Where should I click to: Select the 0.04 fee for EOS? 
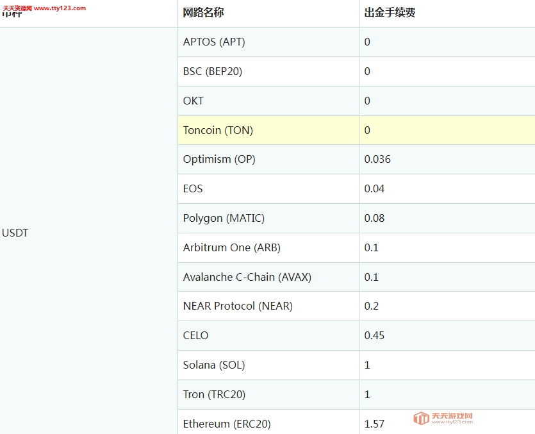[x=374, y=189]
